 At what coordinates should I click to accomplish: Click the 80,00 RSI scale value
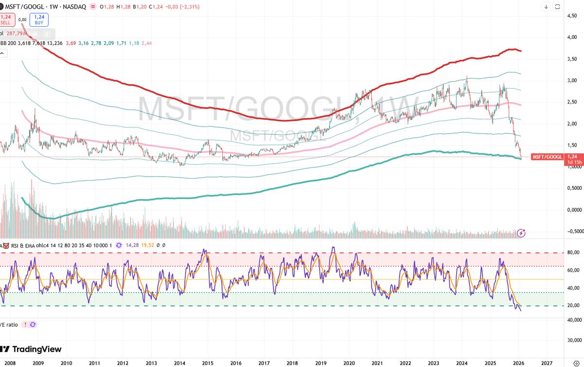tap(574, 253)
